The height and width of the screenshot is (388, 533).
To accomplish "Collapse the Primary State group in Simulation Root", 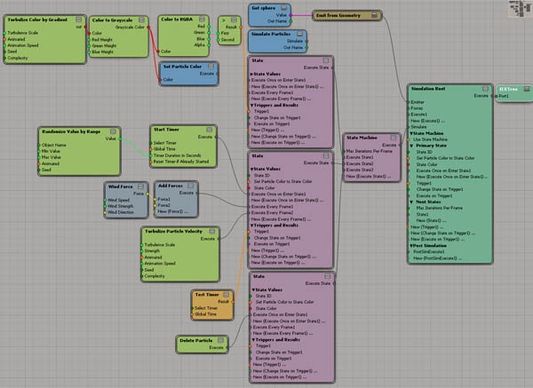I will tap(411, 146).
